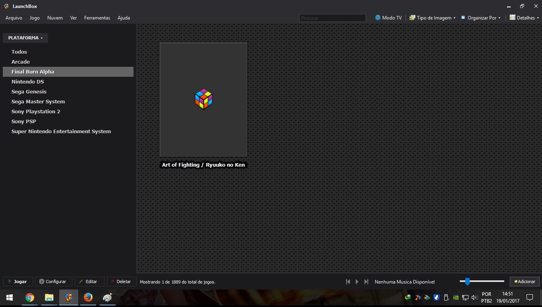Viewport: 542px width, 307px height.
Task: Open the Windows Start menu
Action: (10, 297)
